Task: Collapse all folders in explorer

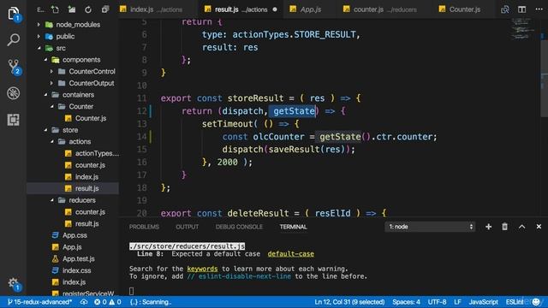Action: [x=104, y=9]
